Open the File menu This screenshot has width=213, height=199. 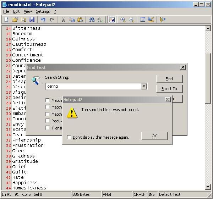(6, 12)
